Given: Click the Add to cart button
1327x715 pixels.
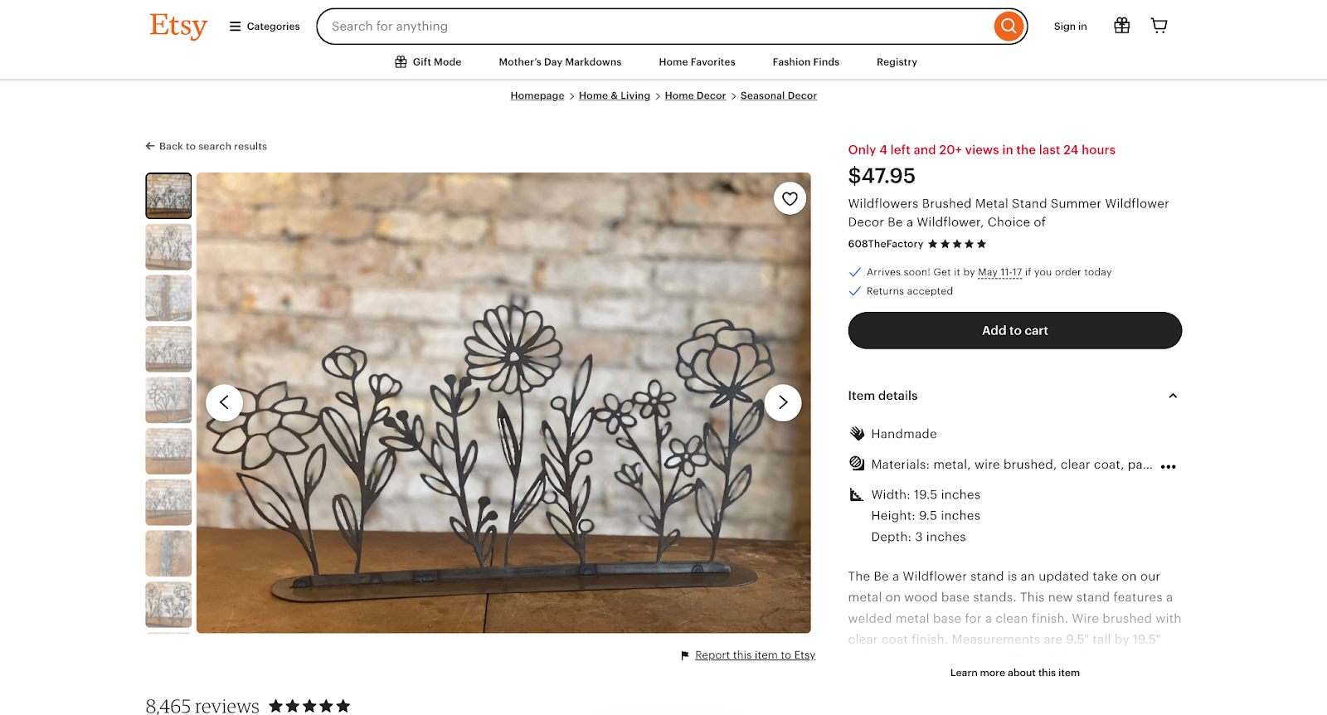Looking at the screenshot, I should (1014, 330).
